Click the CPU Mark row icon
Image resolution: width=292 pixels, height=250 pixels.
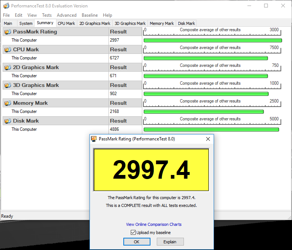coord(8,49)
